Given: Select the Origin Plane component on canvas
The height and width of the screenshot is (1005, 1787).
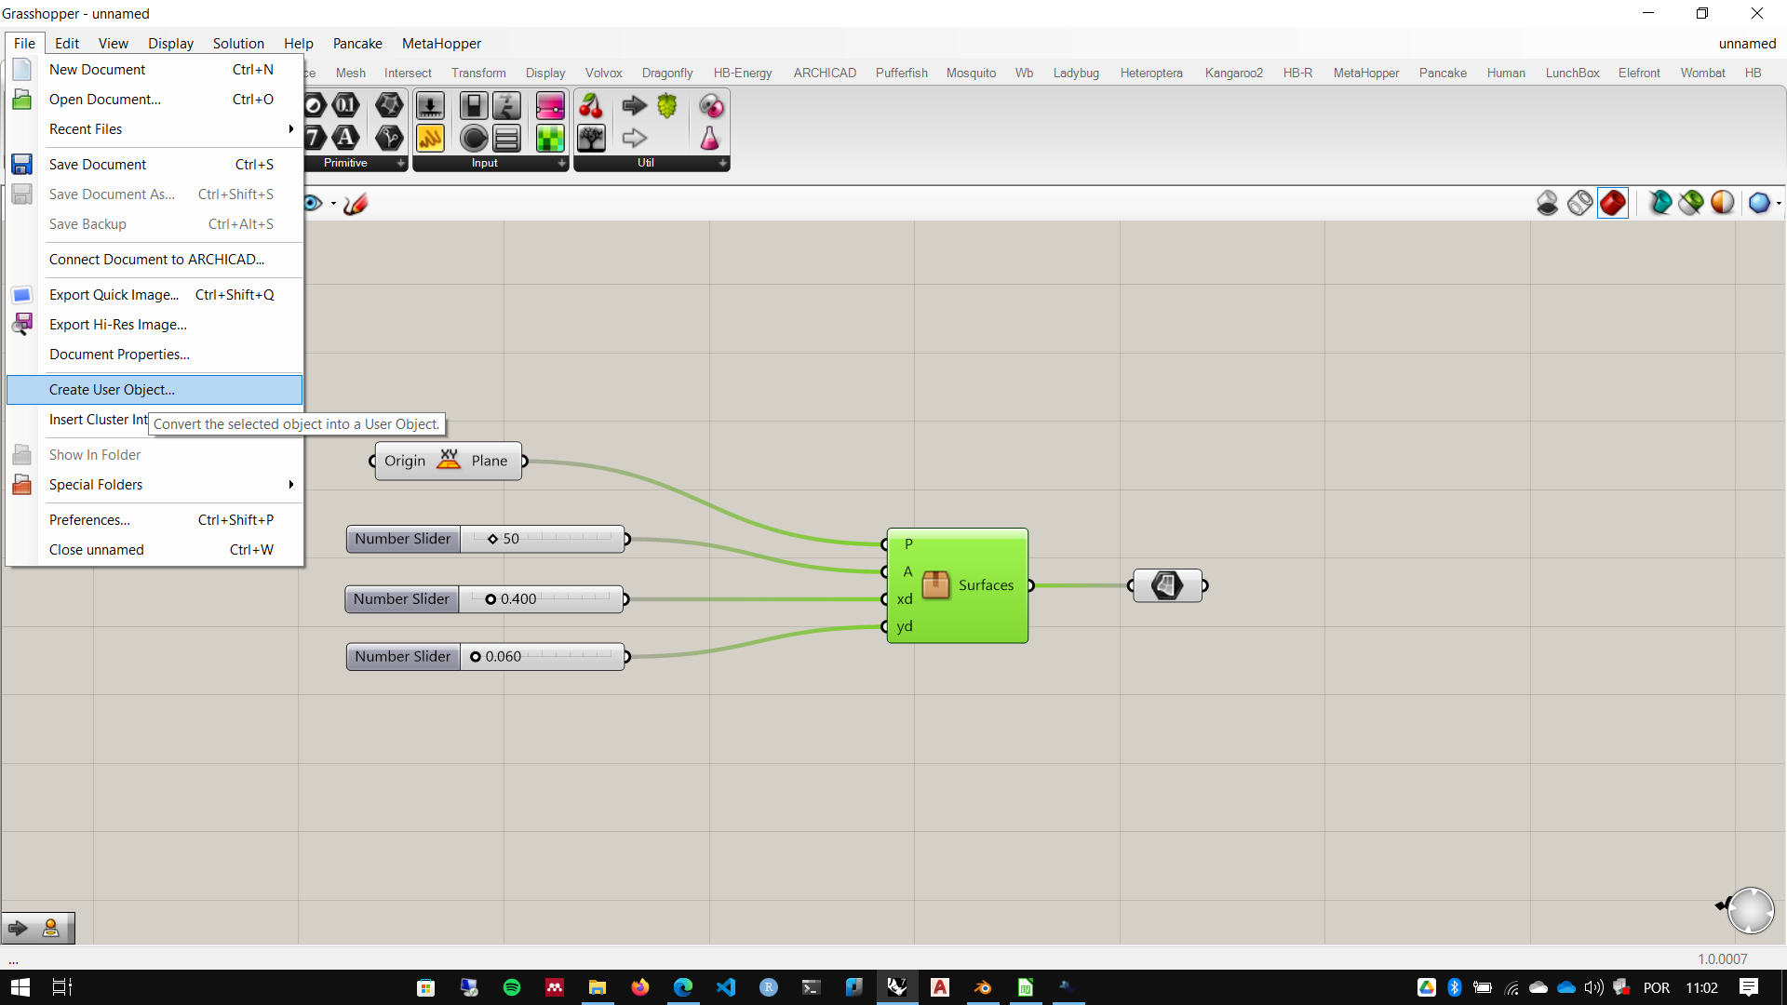Looking at the screenshot, I should [448, 462].
